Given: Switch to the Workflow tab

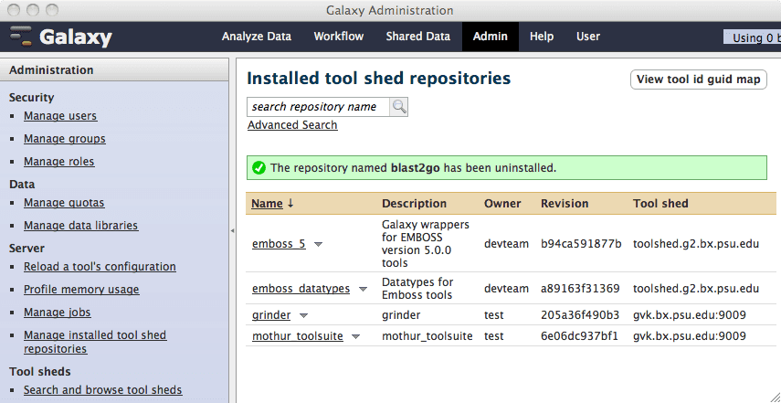Looking at the screenshot, I should (x=338, y=37).
